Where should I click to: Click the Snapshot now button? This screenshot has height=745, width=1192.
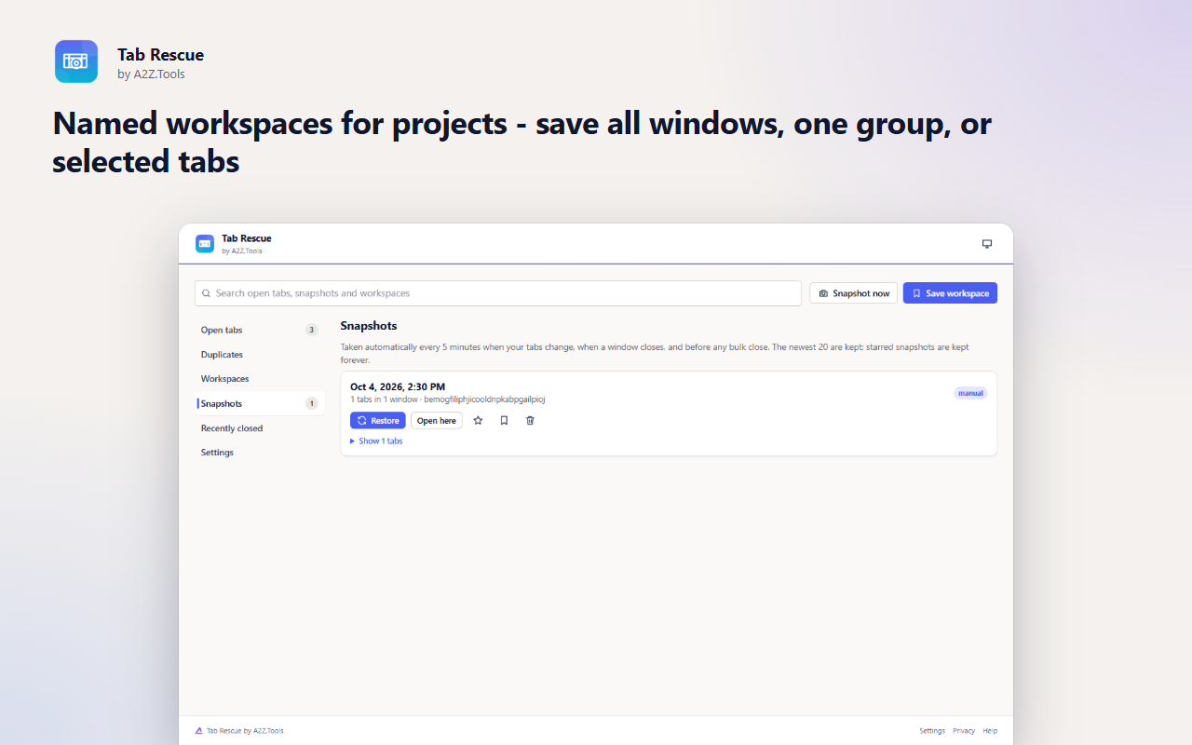click(854, 293)
